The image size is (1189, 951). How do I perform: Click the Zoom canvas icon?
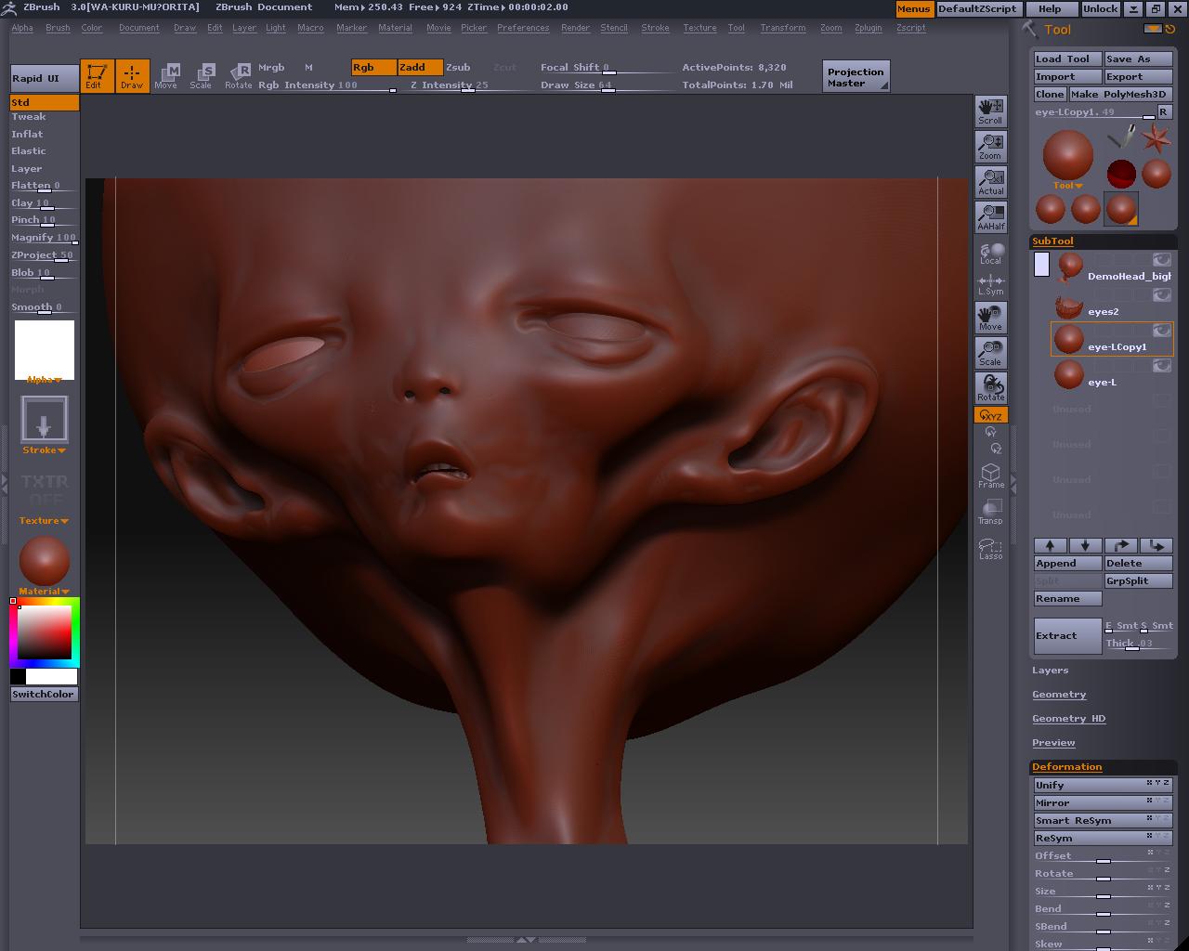coord(990,146)
